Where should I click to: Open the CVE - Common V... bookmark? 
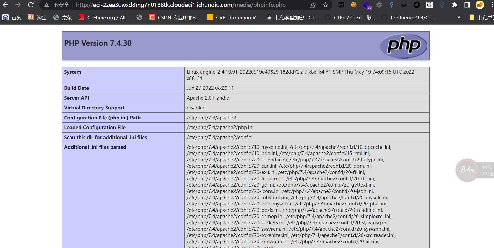pos(233,18)
